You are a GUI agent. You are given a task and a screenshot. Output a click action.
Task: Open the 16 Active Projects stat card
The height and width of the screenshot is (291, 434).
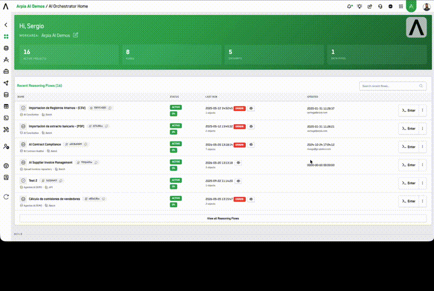69,55
